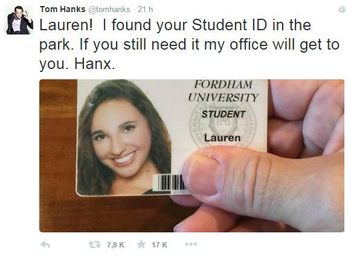The width and height of the screenshot is (351, 259).
Task: Click the name Lauren printed on the card
Action: click(x=222, y=138)
